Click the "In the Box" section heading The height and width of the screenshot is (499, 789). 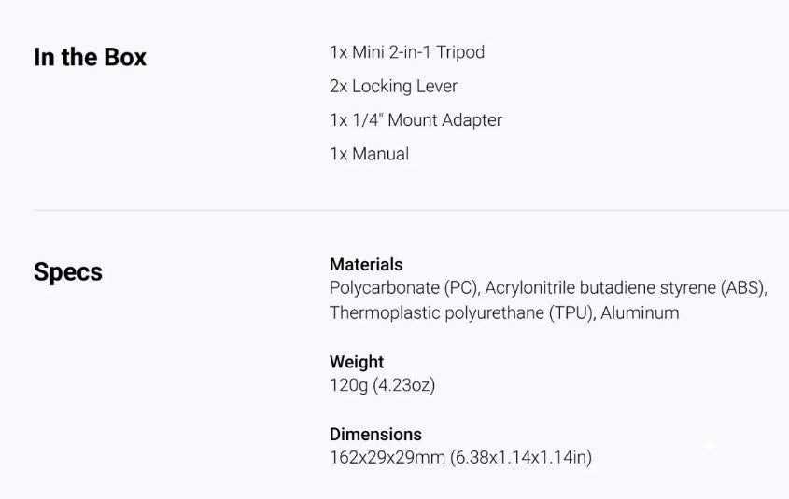tap(90, 57)
